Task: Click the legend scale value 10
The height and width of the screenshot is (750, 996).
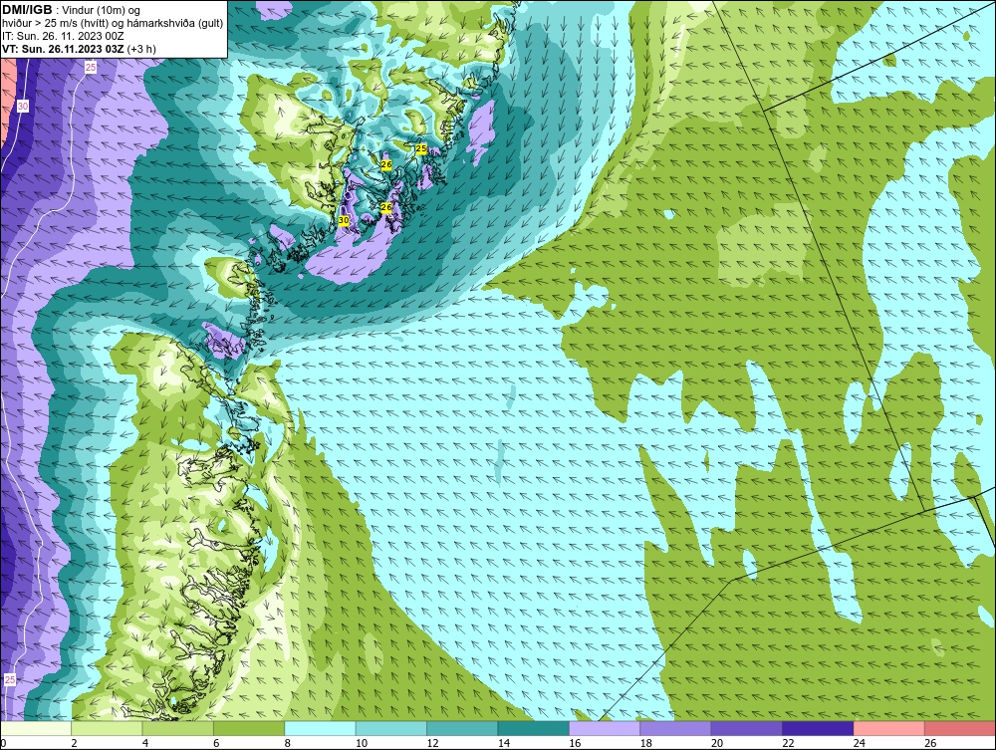Action: click(362, 743)
